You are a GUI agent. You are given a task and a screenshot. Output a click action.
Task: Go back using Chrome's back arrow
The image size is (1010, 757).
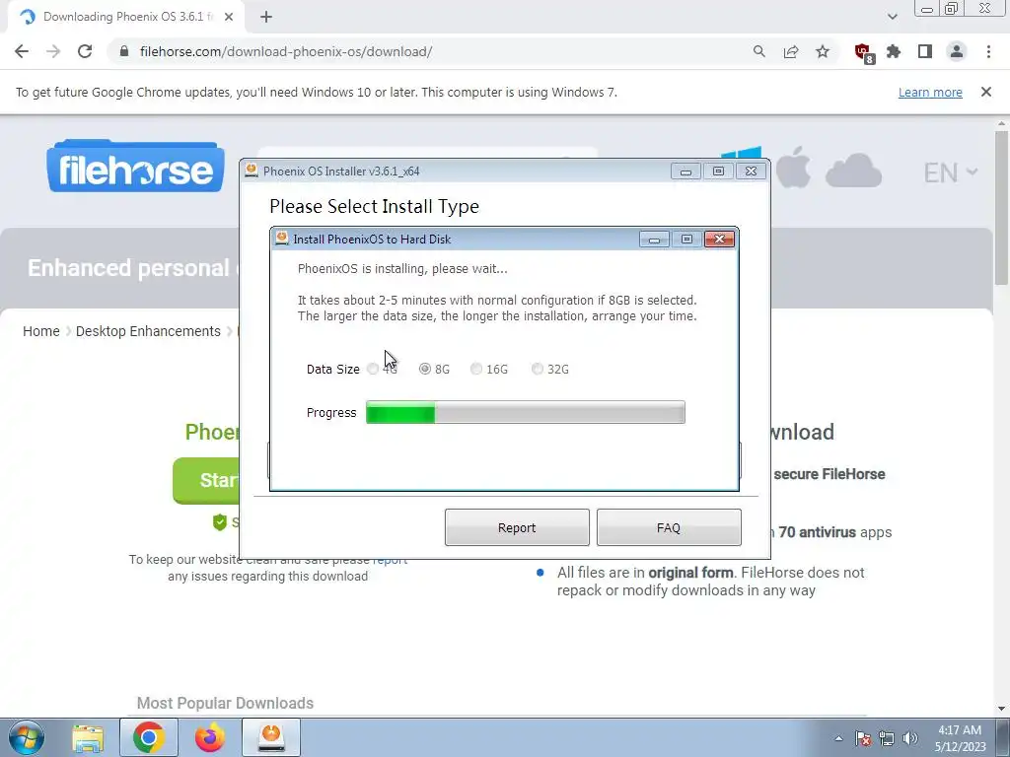(x=22, y=51)
